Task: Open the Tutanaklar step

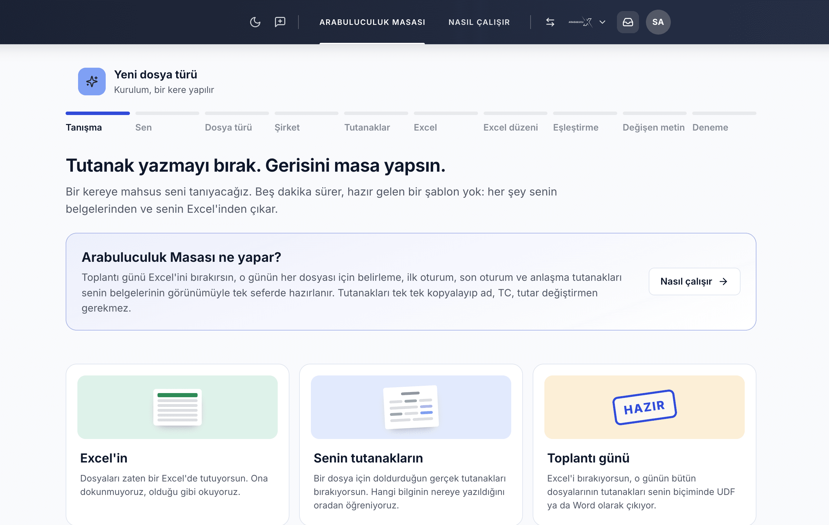Action: pyautogui.click(x=367, y=127)
